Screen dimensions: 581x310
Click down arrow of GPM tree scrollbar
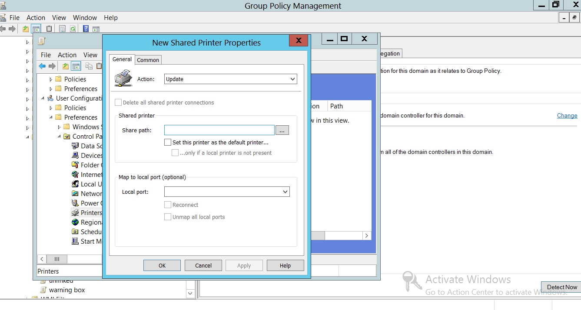190,294
